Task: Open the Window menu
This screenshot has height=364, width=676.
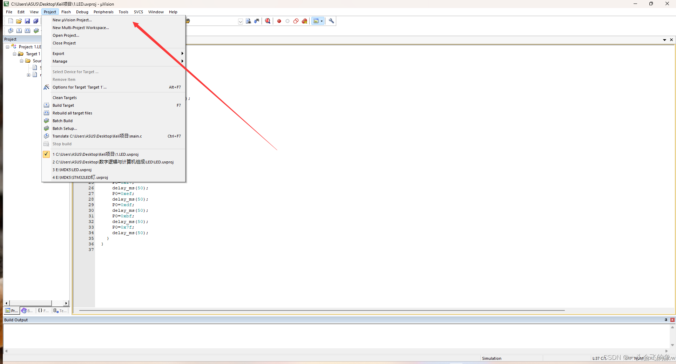Action: (156, 12)
